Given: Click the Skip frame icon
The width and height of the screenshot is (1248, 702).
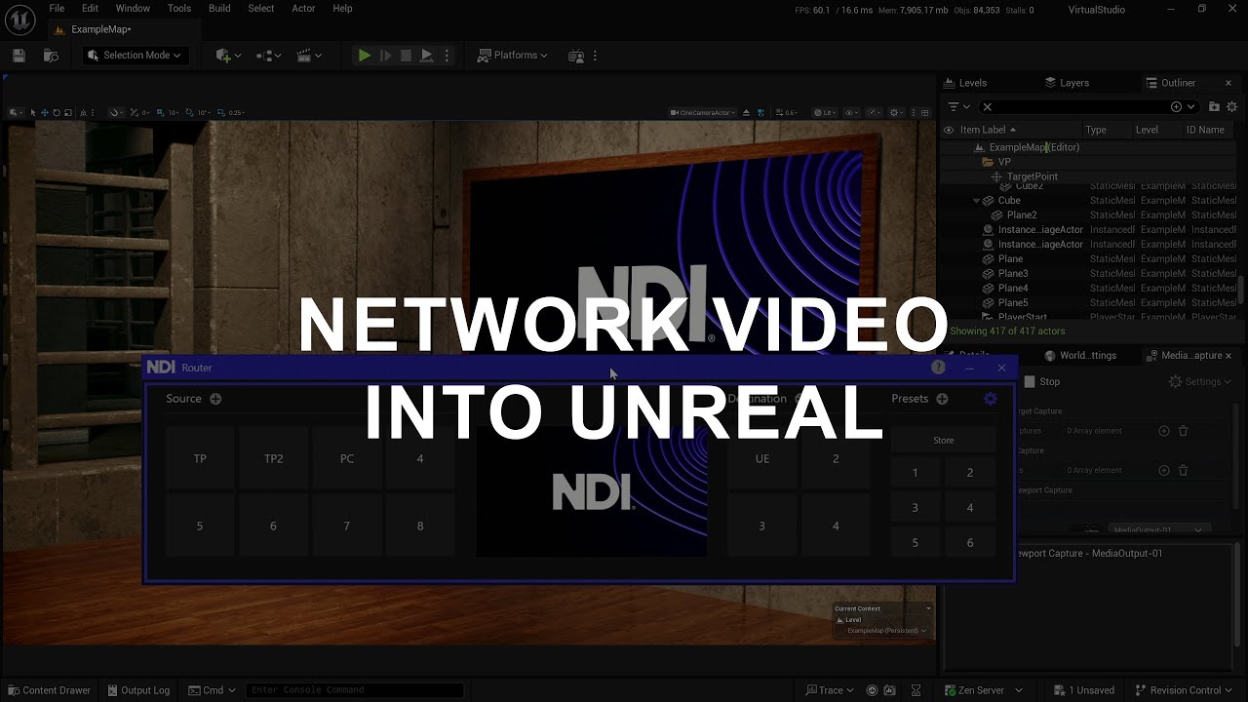Looking at the screenshot, I should [385, 56].
